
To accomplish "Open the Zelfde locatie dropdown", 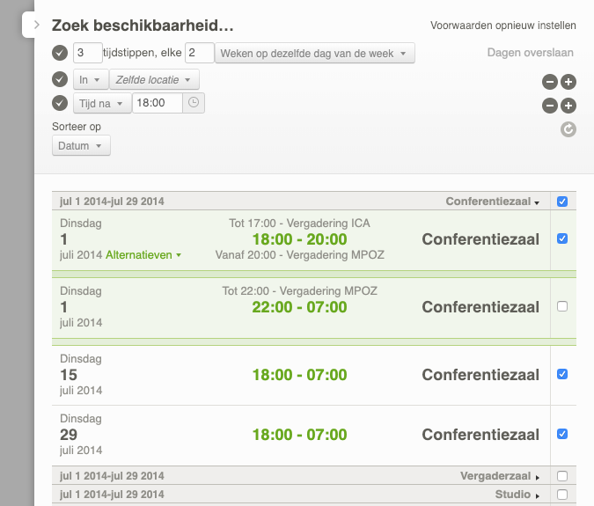I will point(155,80).
